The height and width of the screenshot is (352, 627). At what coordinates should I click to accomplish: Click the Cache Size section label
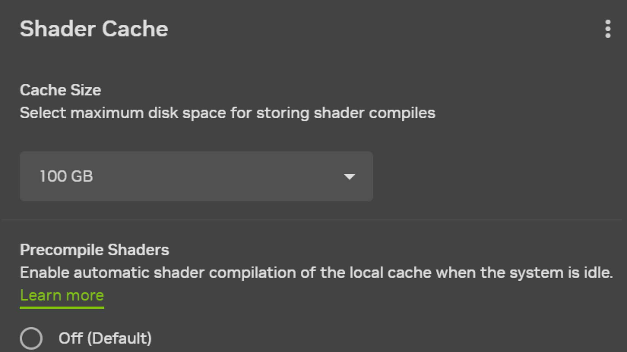pos(60,90)
